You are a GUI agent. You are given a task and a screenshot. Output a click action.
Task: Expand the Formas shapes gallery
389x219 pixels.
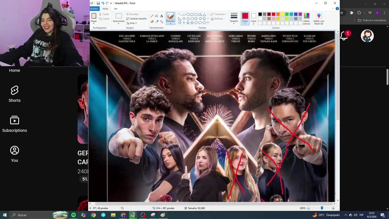click(208, 23)
